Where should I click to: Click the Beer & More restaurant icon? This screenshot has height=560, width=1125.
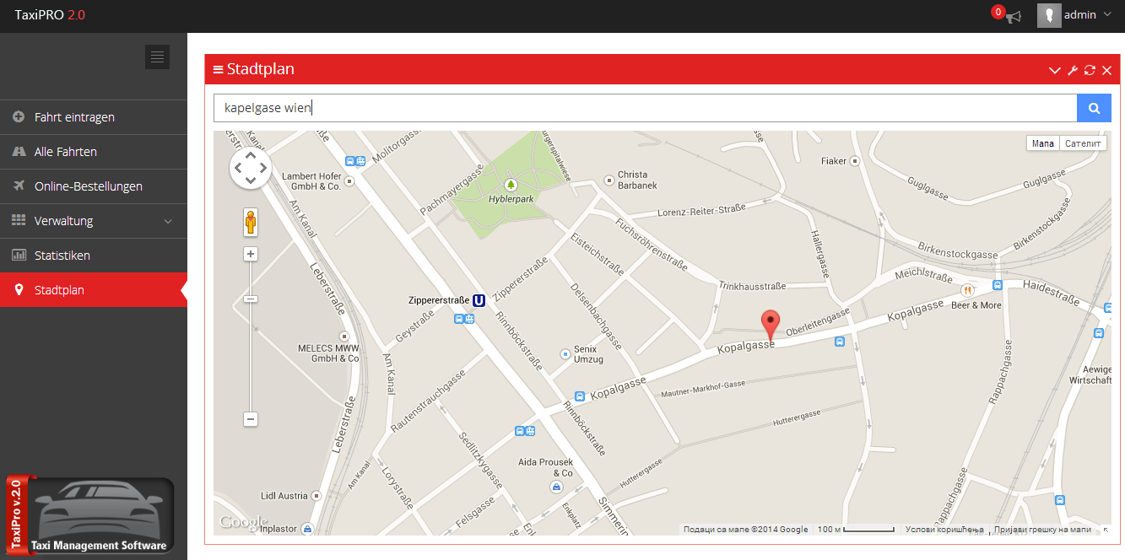coord(968,290)
